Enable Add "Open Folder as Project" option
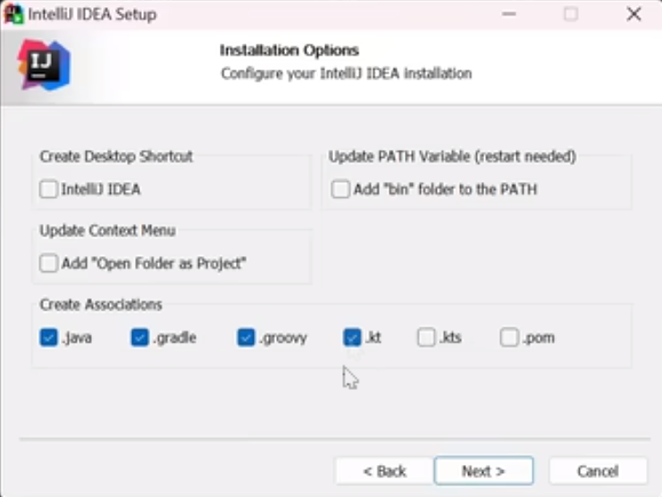This screenshot has width=662, height=497. point(48,263)
